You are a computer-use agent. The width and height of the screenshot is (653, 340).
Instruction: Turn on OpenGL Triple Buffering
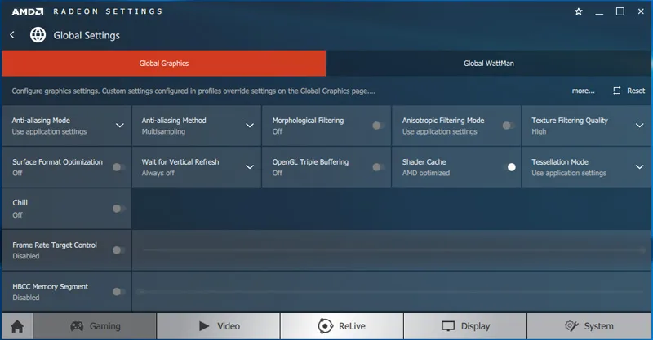[x=378, y=167]
